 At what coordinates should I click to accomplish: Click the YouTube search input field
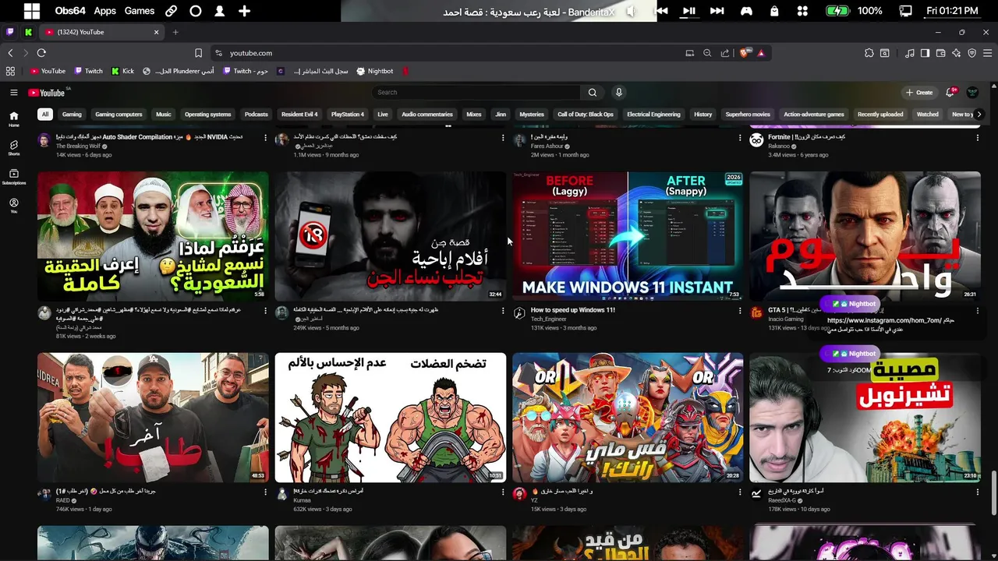pyautogui.click(x=476, y=93)
